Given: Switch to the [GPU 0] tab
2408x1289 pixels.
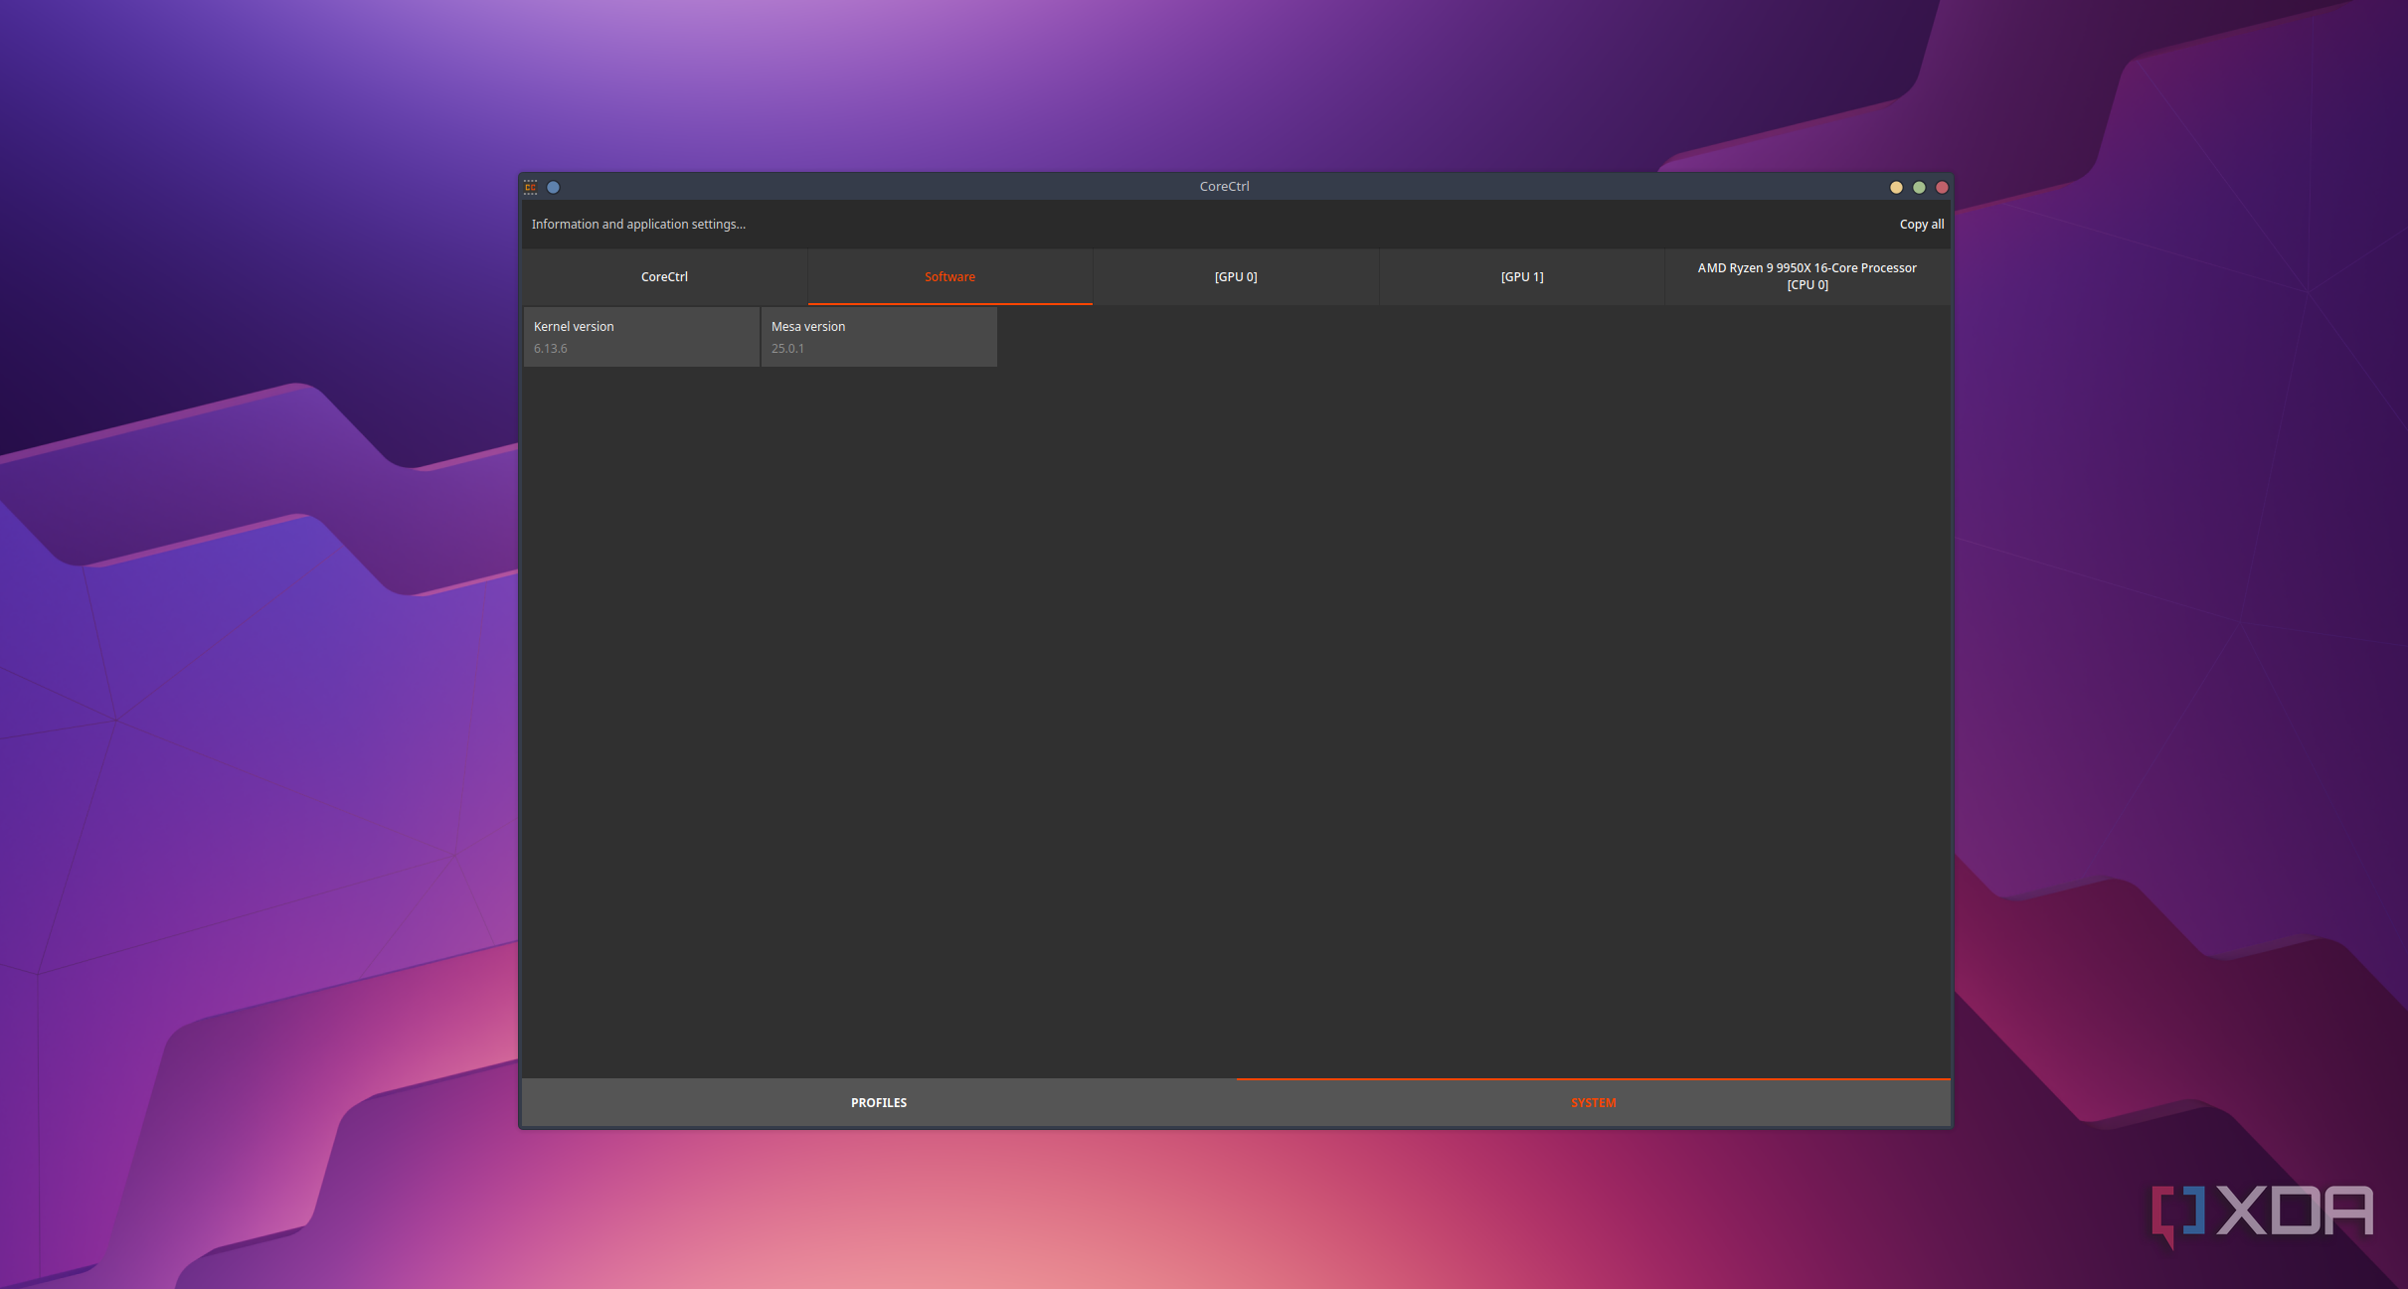Looking at the screenshot, I should [1236, 276].
